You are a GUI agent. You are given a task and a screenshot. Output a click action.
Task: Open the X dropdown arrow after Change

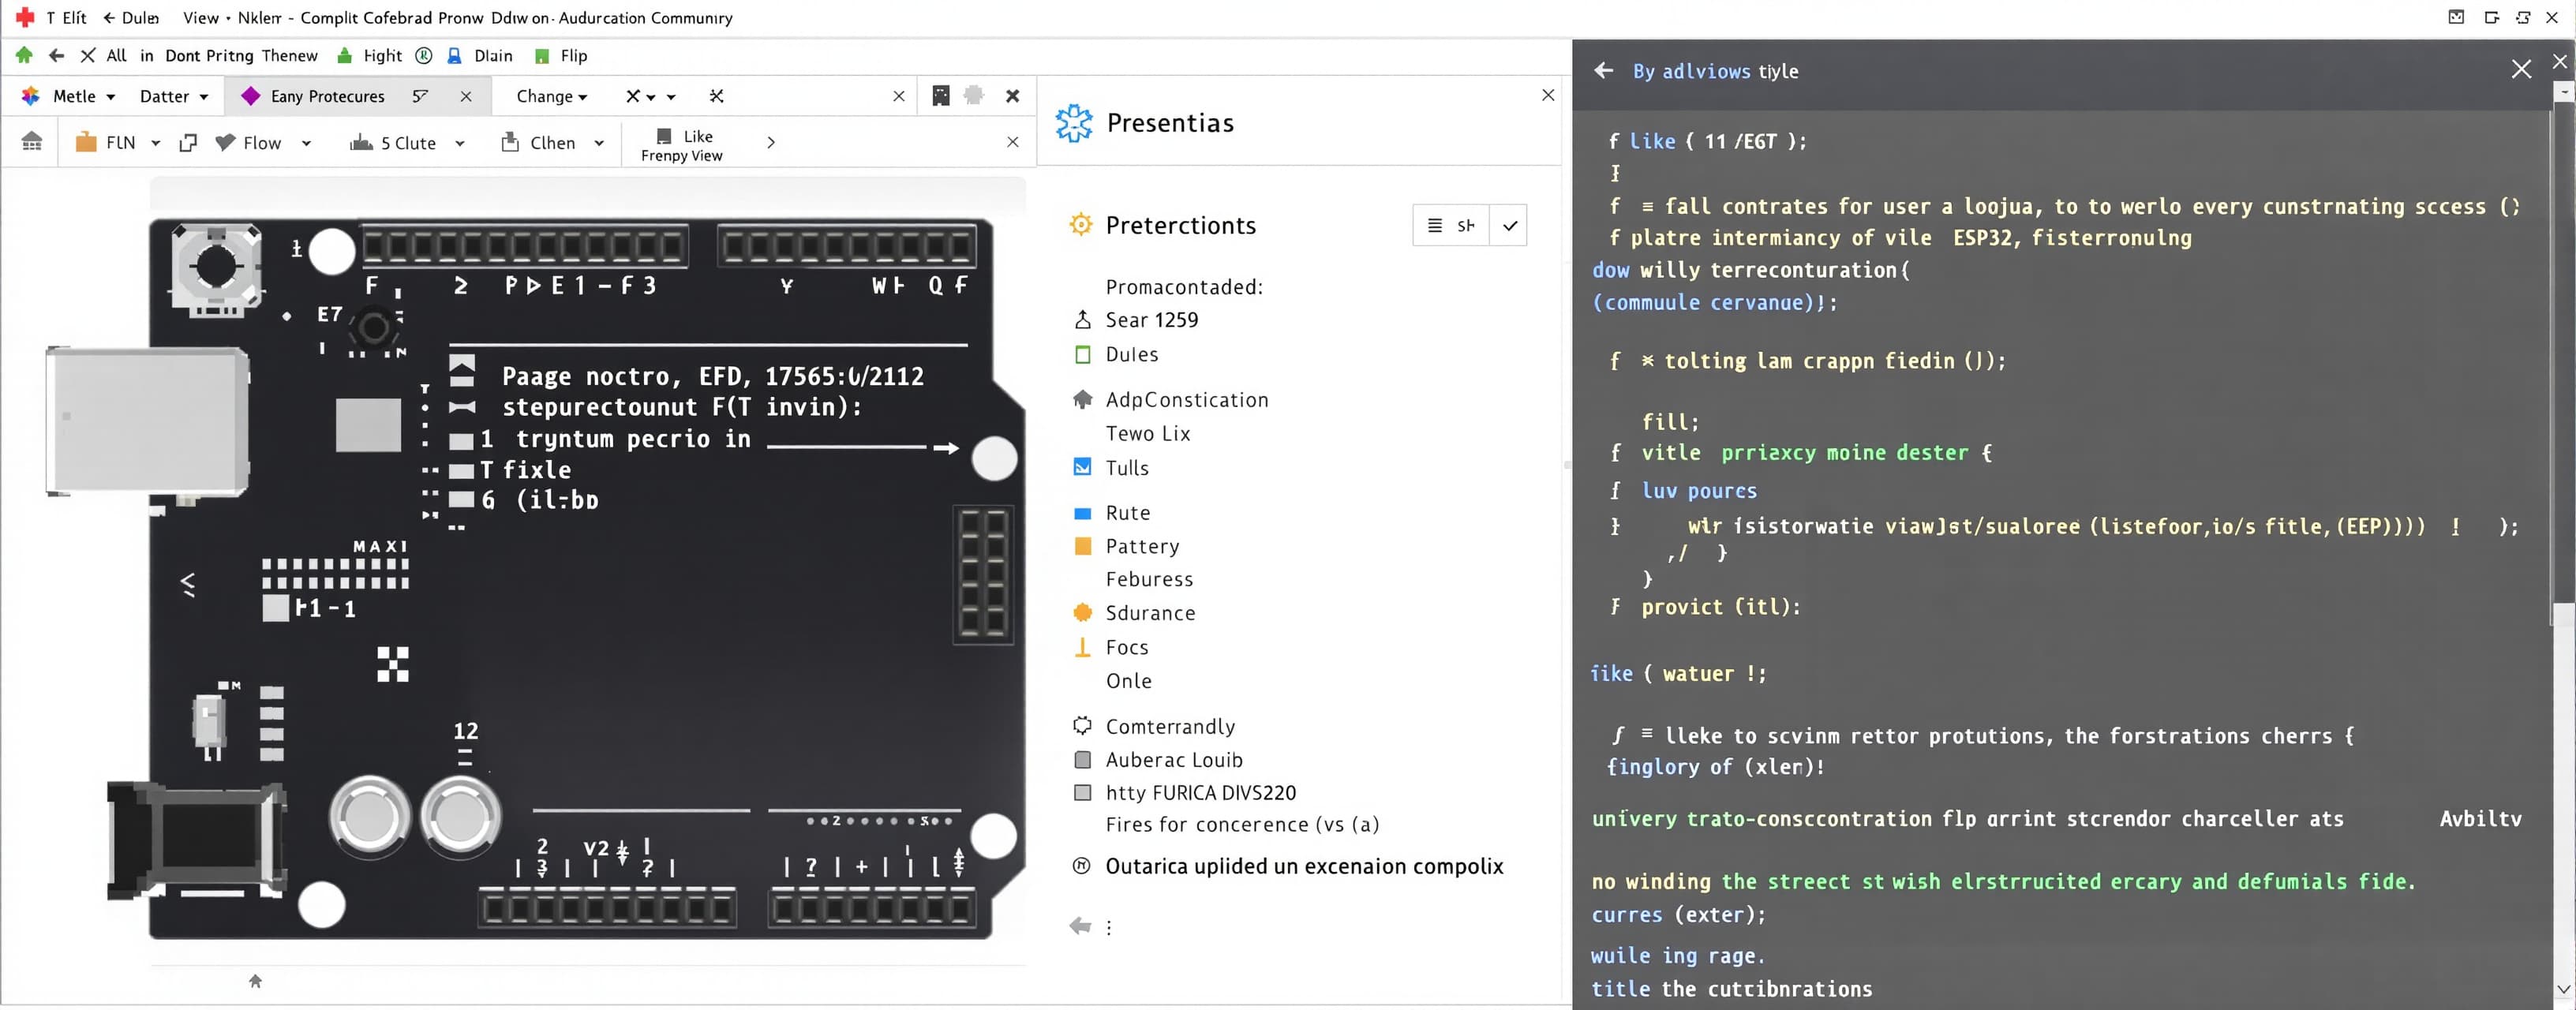pos(651,97)
